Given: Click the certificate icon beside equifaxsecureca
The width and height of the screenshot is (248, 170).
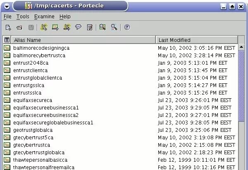Looking at the screenshot, I should click(x=7, y=100).
